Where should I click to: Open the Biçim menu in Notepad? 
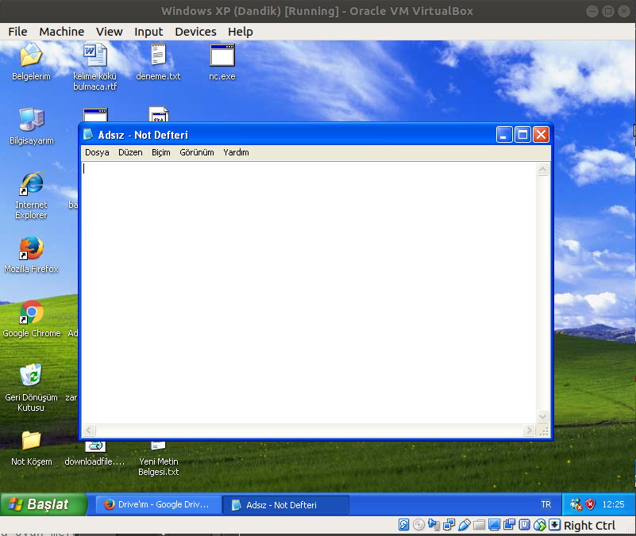point(161,152)
